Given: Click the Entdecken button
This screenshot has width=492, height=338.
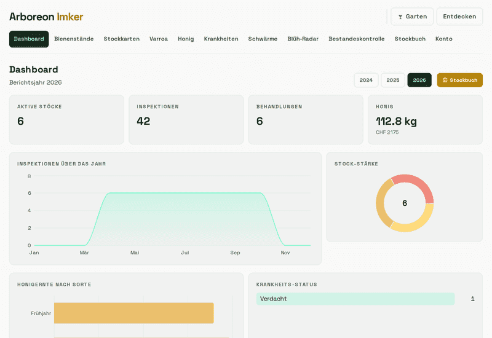Looking at the screenshot, I should tap(459, 17).
